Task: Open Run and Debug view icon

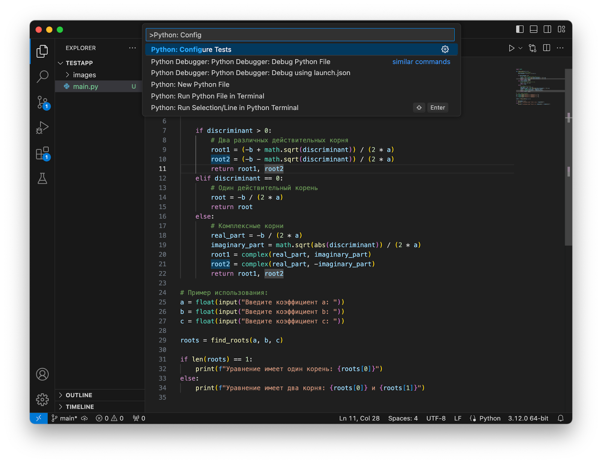Action: pyautogui.click(x=42, y=128)
